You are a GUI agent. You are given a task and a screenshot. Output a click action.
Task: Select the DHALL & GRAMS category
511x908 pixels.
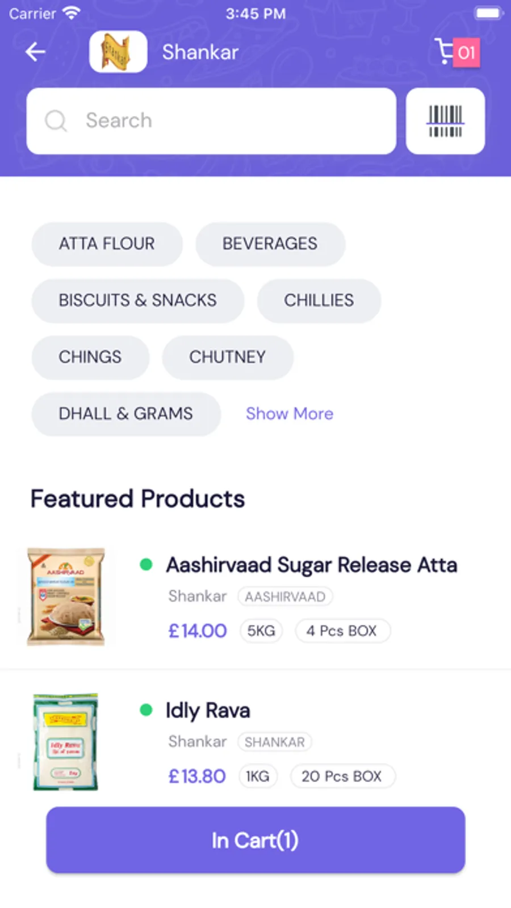click(125, 414)
